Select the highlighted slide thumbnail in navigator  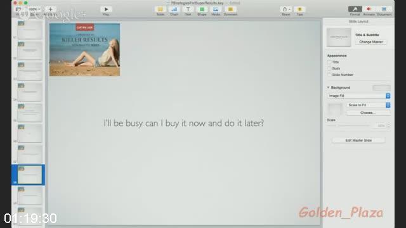tap(30, 175)
